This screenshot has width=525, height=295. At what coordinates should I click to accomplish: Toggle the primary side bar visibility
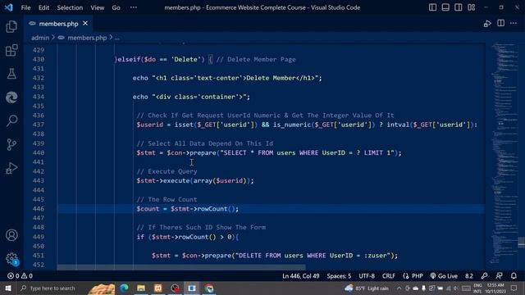pos(432,7)
